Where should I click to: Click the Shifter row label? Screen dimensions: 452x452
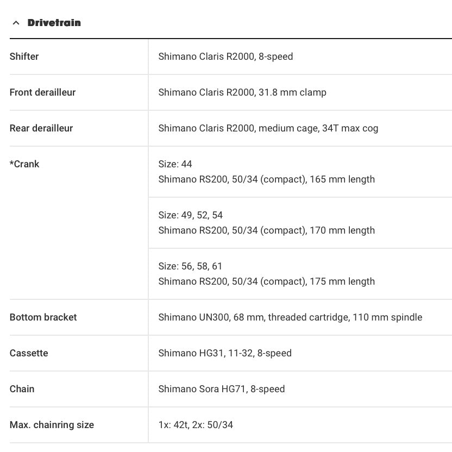[24, 56]
